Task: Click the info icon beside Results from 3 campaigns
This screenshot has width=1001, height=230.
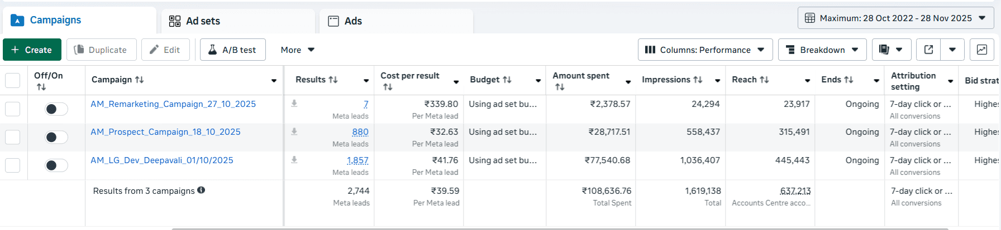Action: (x=201, y=190)
